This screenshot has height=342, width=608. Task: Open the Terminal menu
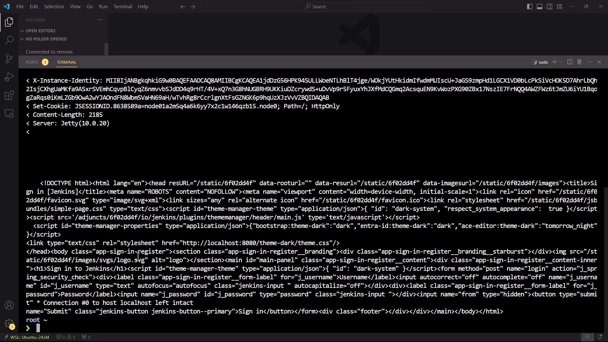pos(123,7)
